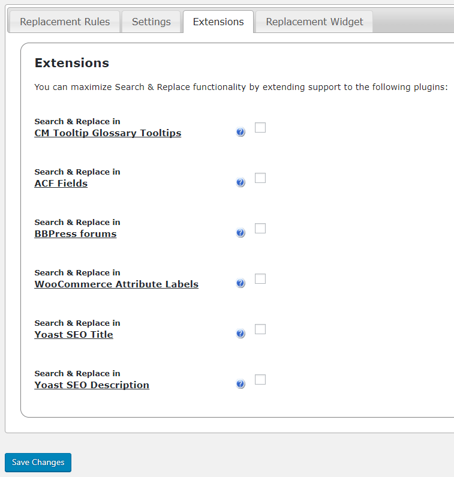Open help icon beside Yoast SEO Title
The width and height of the screenshot is (454, 477).
(x=240, y=334)
